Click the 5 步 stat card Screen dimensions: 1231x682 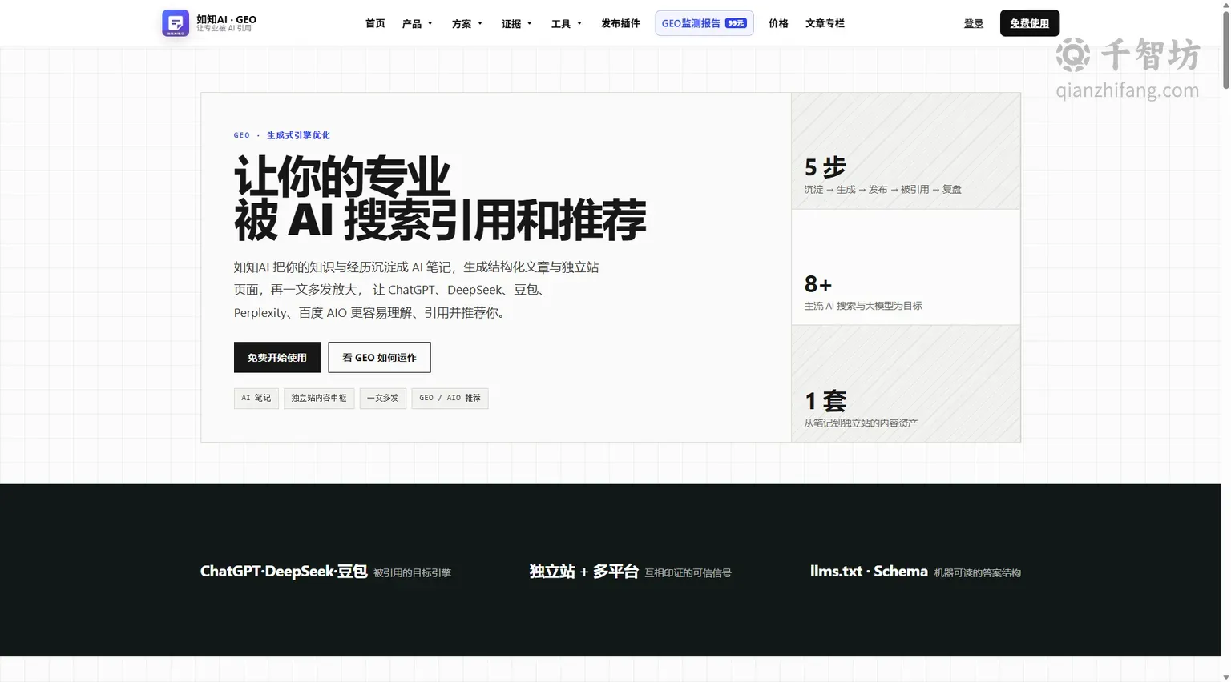(x=906, y=151)
